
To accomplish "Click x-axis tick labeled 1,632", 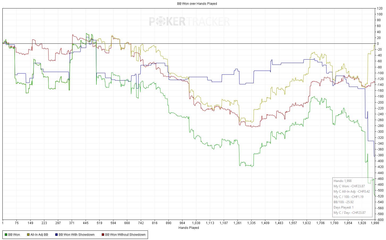I will tap(307, 223).
